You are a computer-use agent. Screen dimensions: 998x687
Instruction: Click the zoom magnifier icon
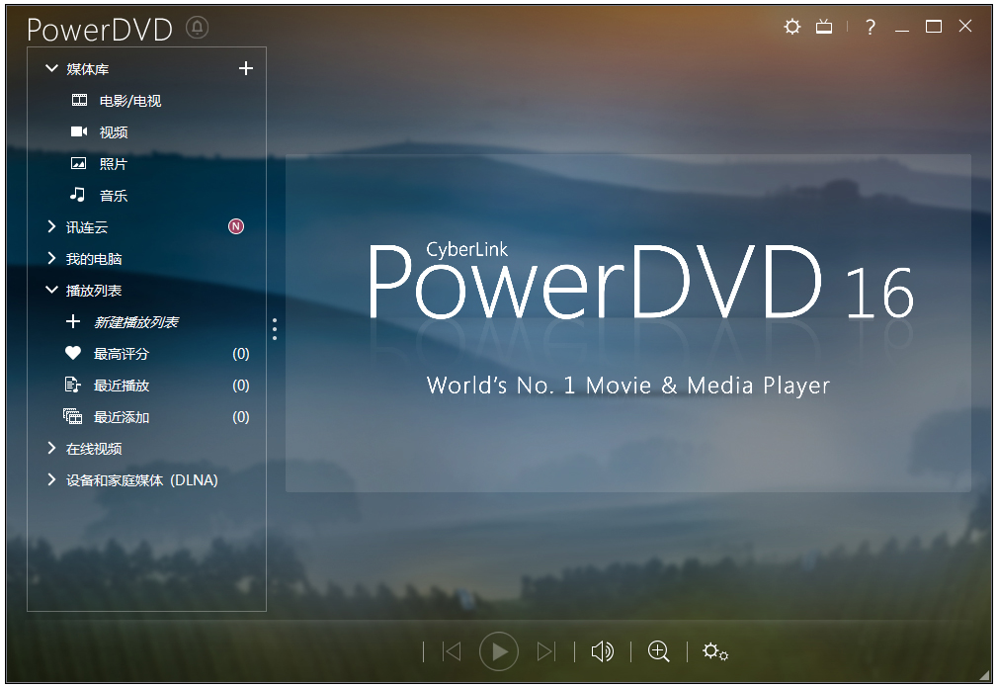(658, 651)
